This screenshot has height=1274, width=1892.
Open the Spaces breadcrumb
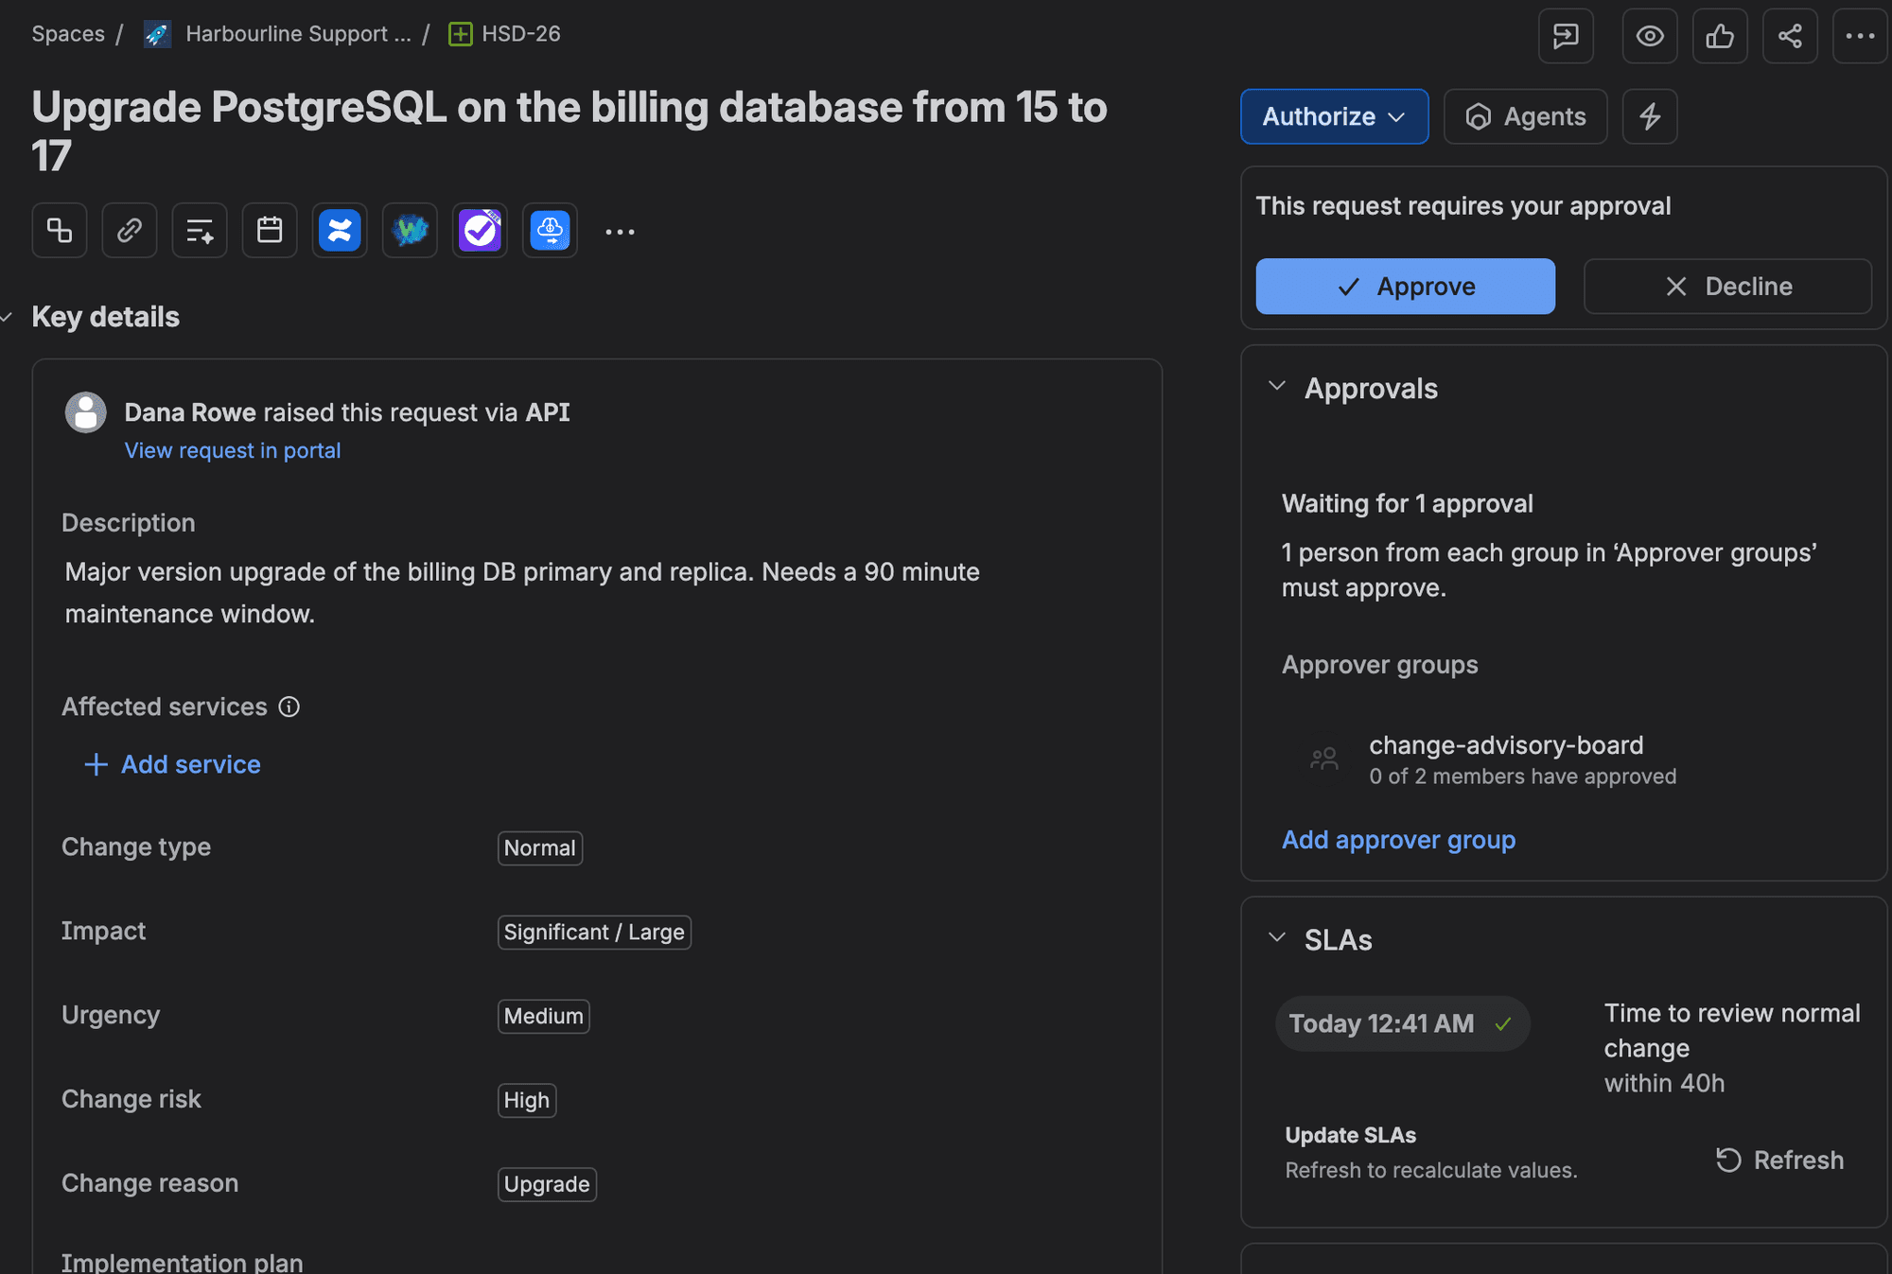click(x=68, y=34)
